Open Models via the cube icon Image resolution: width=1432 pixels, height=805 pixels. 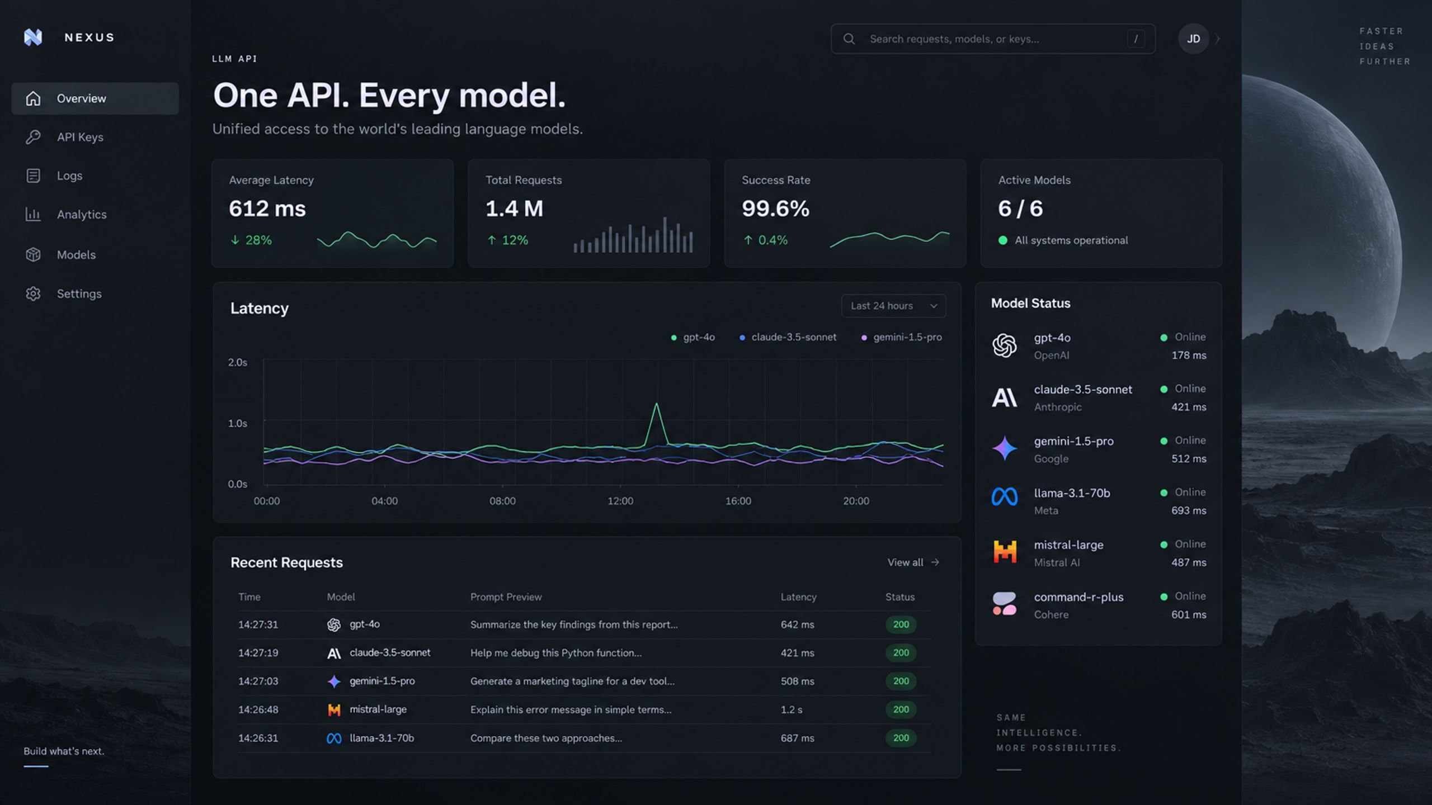coord(33,254)
